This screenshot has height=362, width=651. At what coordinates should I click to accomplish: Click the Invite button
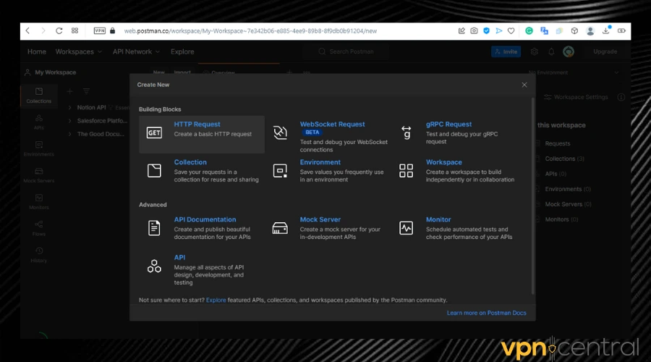[506, 51]
